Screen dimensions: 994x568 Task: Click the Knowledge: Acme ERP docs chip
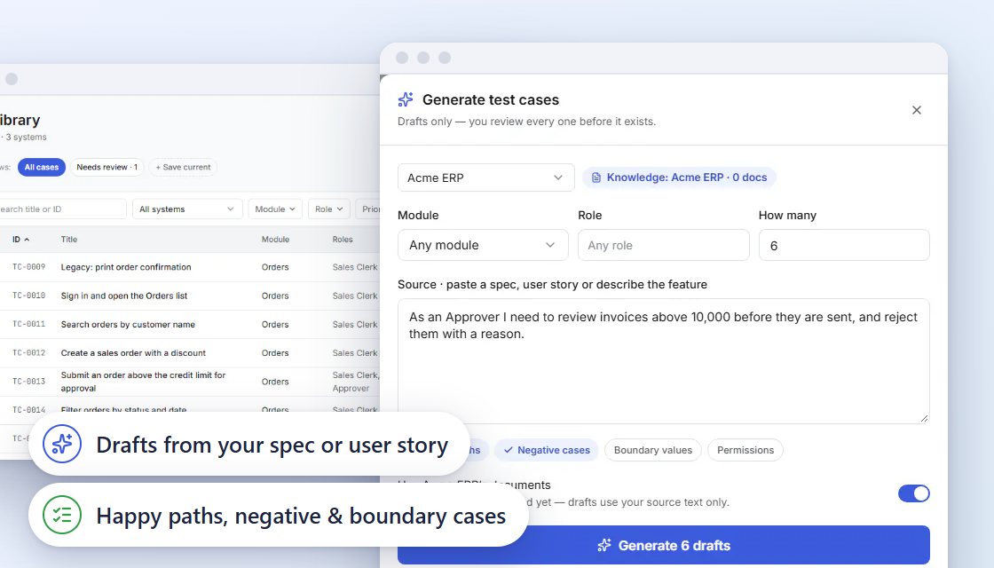coord(679,177)
